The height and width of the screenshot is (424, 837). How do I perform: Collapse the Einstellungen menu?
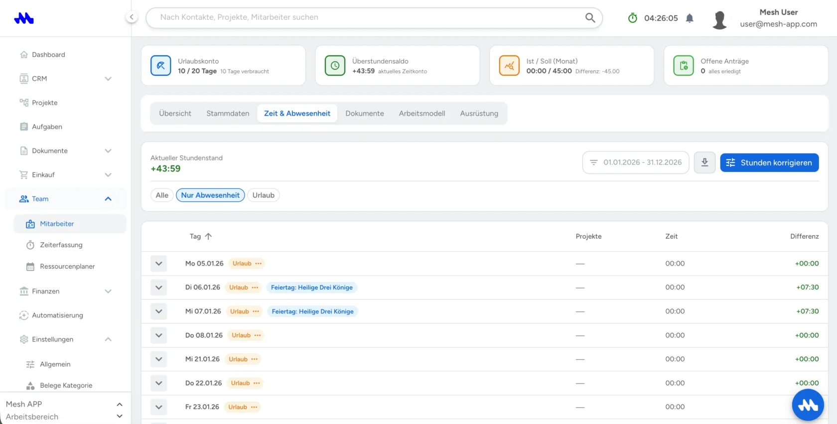(108, 339)
